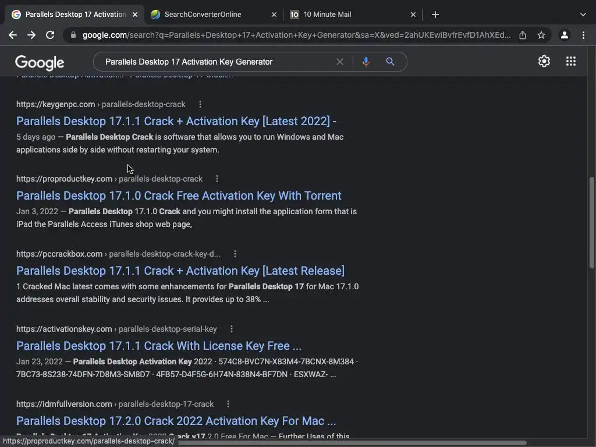Click the keygenpc.com URL breadcrumb
The width and height of the screenshot is (596, 447).
pos(101,104)
